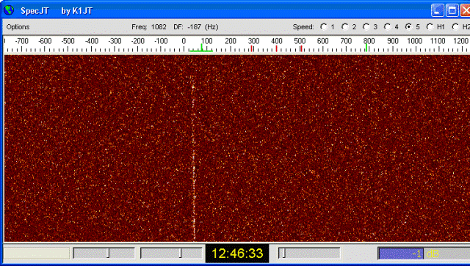Image resolution: width=470 pixels, height=266 pixels.
Task: Select H1 speed radio button
Action: [430, 27]
